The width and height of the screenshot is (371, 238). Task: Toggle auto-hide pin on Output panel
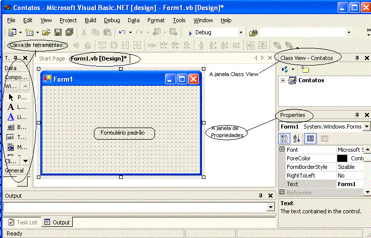[260, 196]
